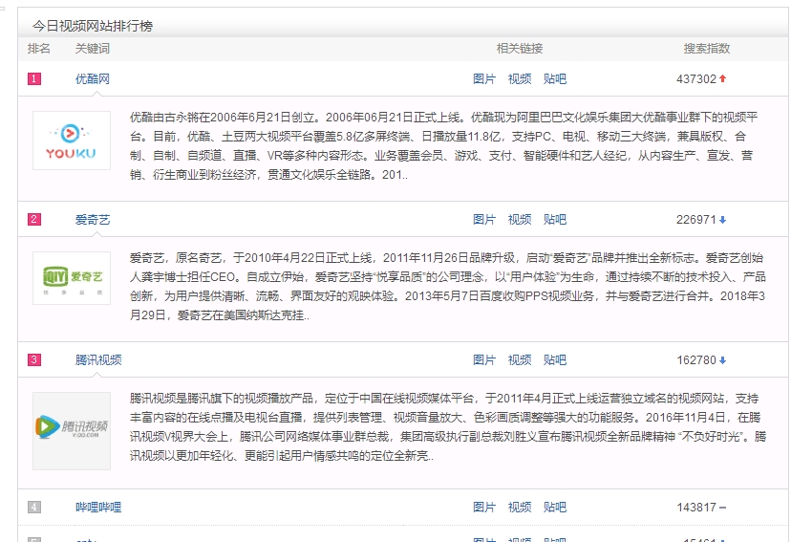Open 图片 link in the 优酷网 row
The height and width of the screenshot is (542, 791).
pyautogui.click(x=484, y=79)
